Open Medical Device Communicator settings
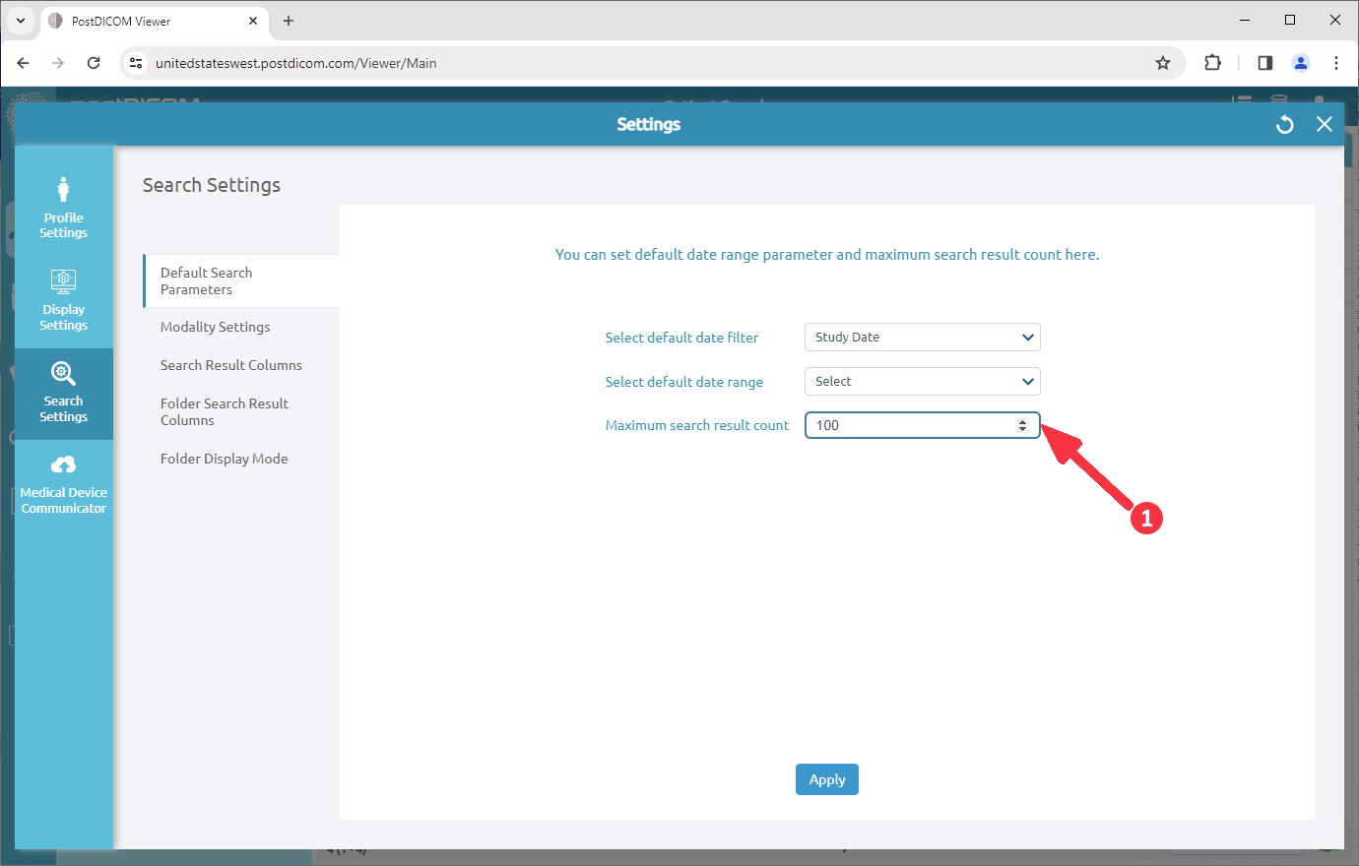 point(63,484)
